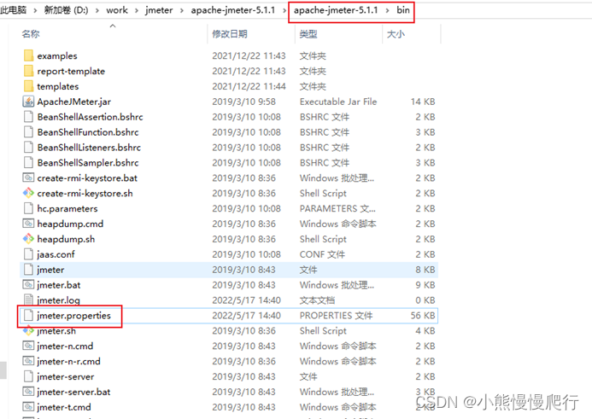Image resolution: width=592 pixels, height=419 pixels.
Task: Expand the chevron before bin breadcrumb
Action: (387, 10)
